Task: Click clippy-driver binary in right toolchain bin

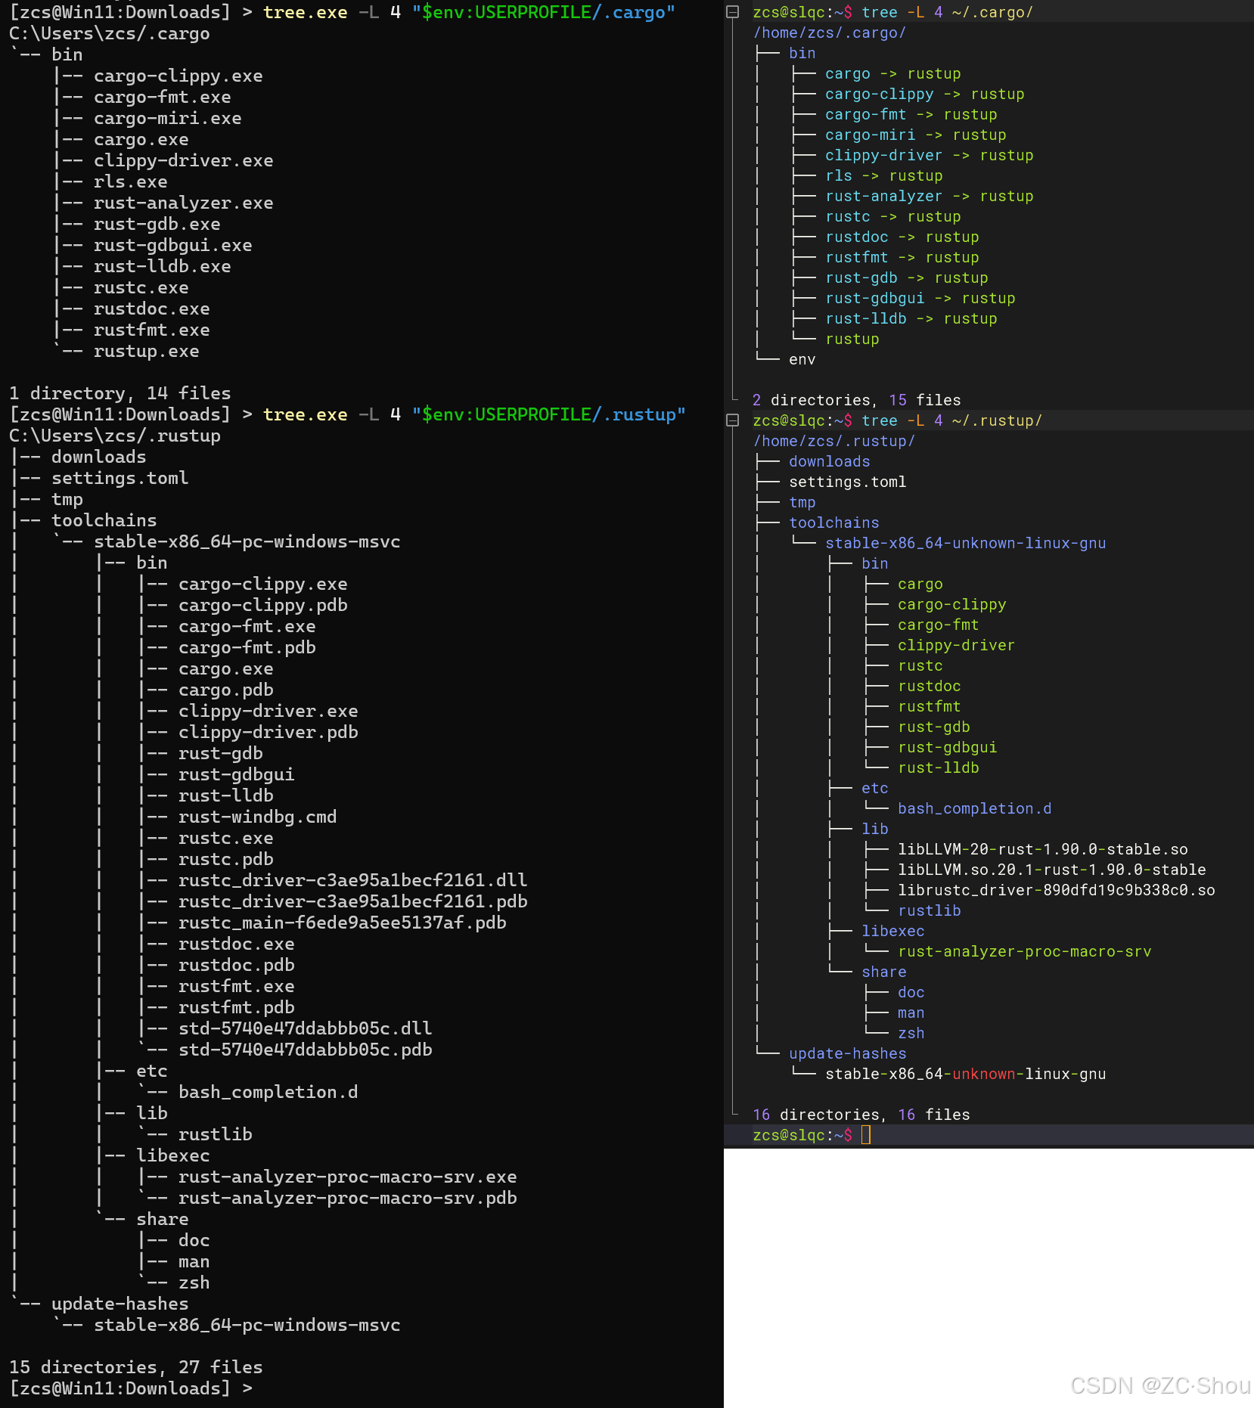Action: [956, 645]
